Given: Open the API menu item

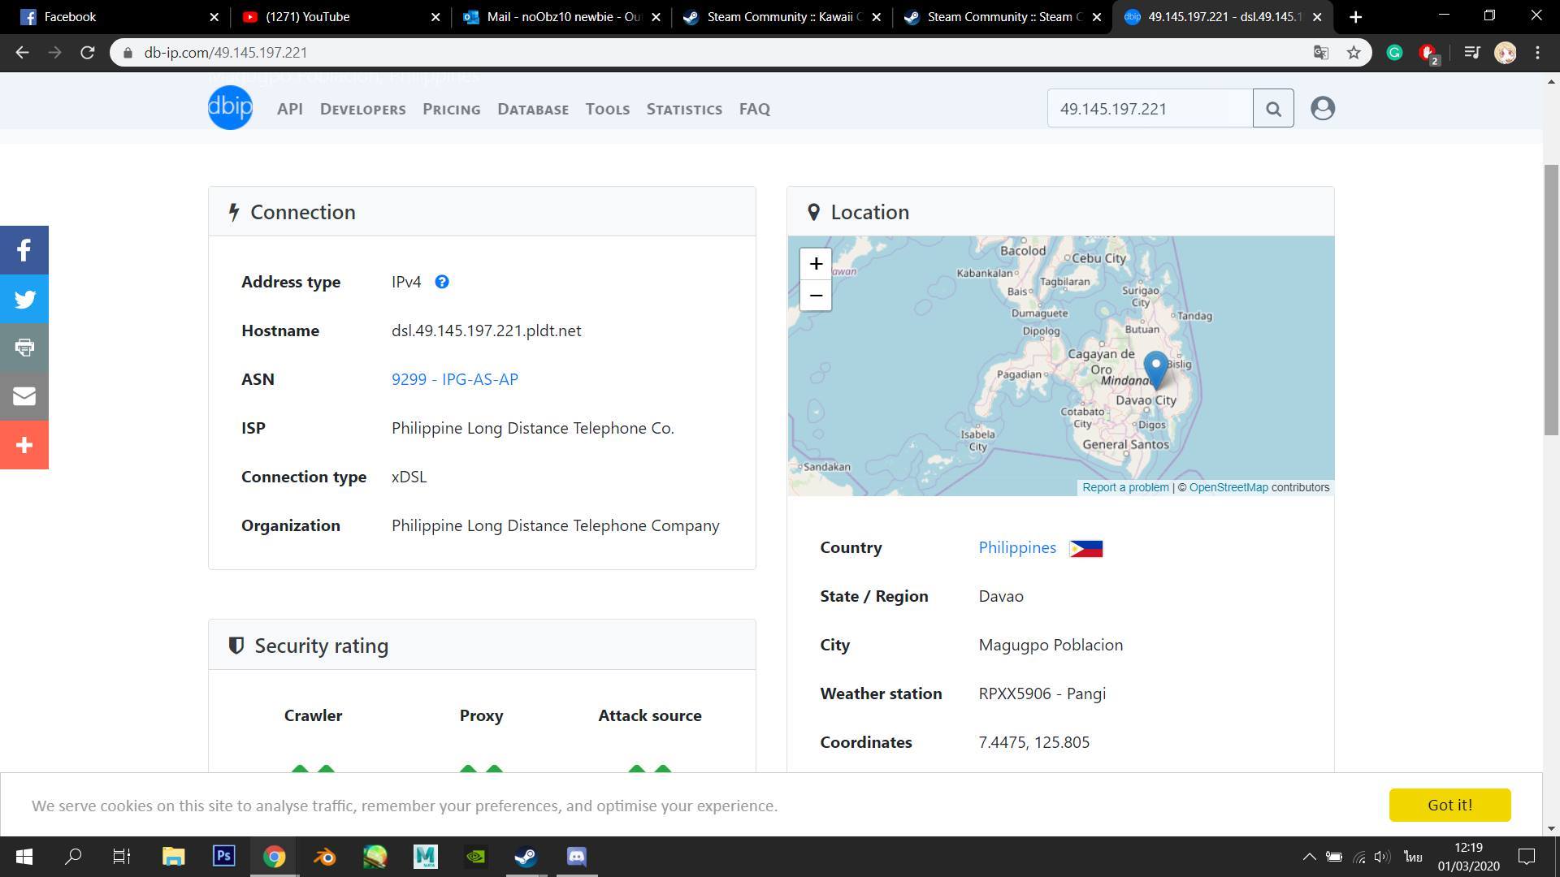Looking at the screenshot, I should pos(290,108).
